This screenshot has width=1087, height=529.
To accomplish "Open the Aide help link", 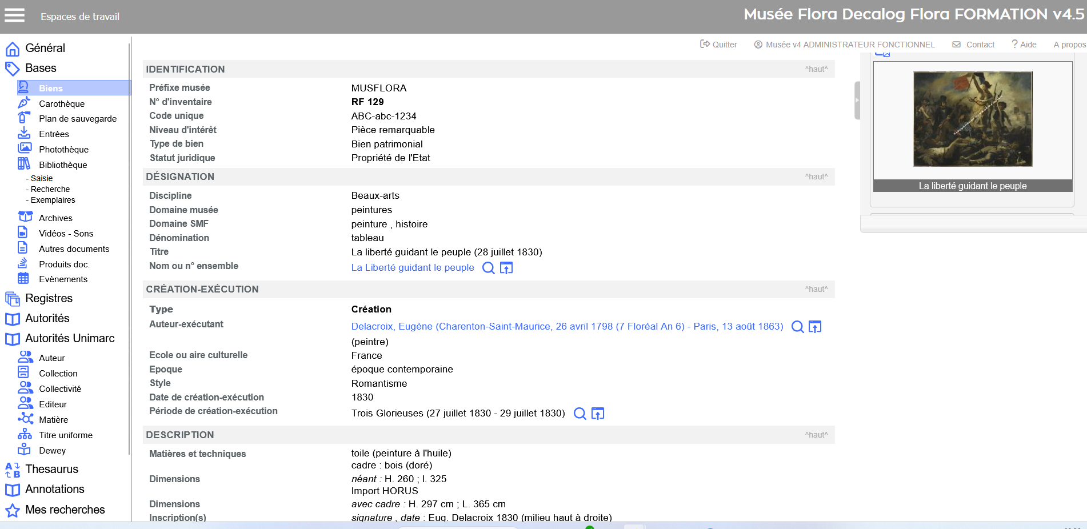I will (x=1024, y=44).
